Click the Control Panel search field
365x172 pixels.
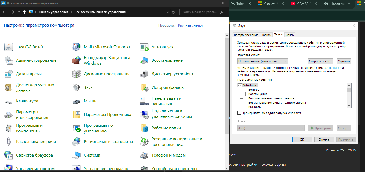pos(201,12)
